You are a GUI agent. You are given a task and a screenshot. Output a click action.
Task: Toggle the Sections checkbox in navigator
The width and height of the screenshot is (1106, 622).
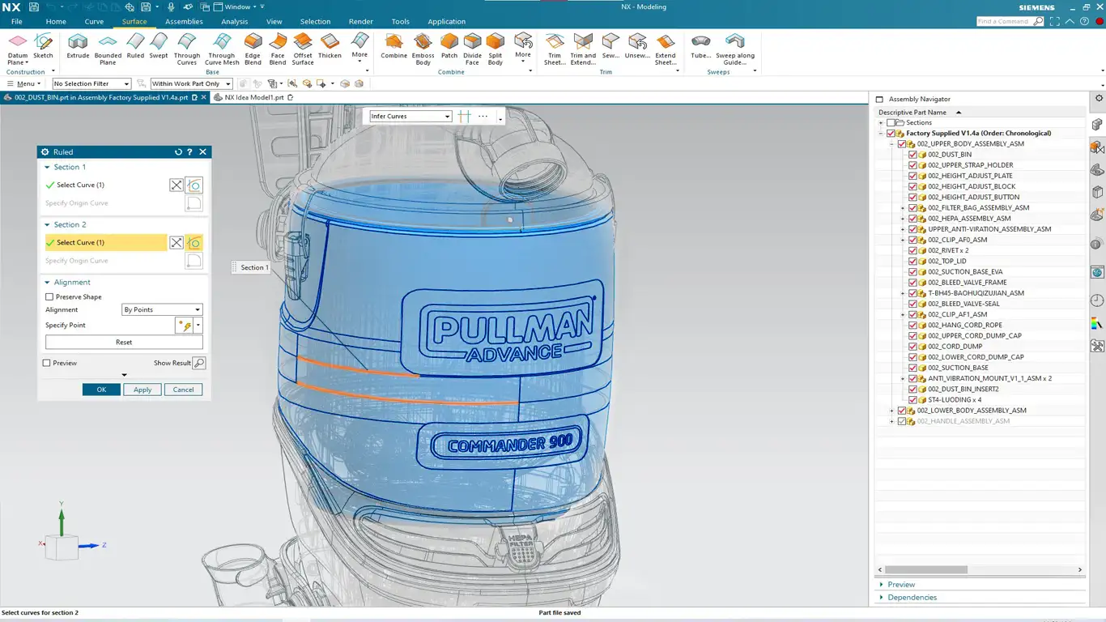pos(891,122)
